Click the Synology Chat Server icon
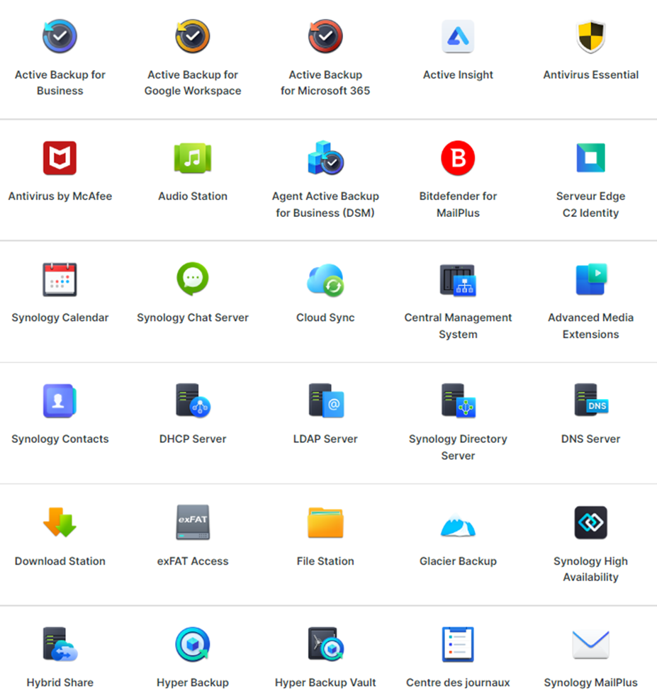Viewport: 657px width, 696px height. click(x=193, y=279)
